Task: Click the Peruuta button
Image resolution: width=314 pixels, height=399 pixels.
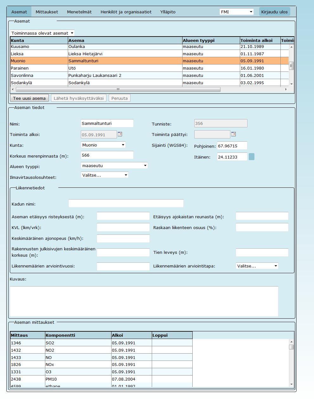Action: pyautogui.click(x=119, y=98)
